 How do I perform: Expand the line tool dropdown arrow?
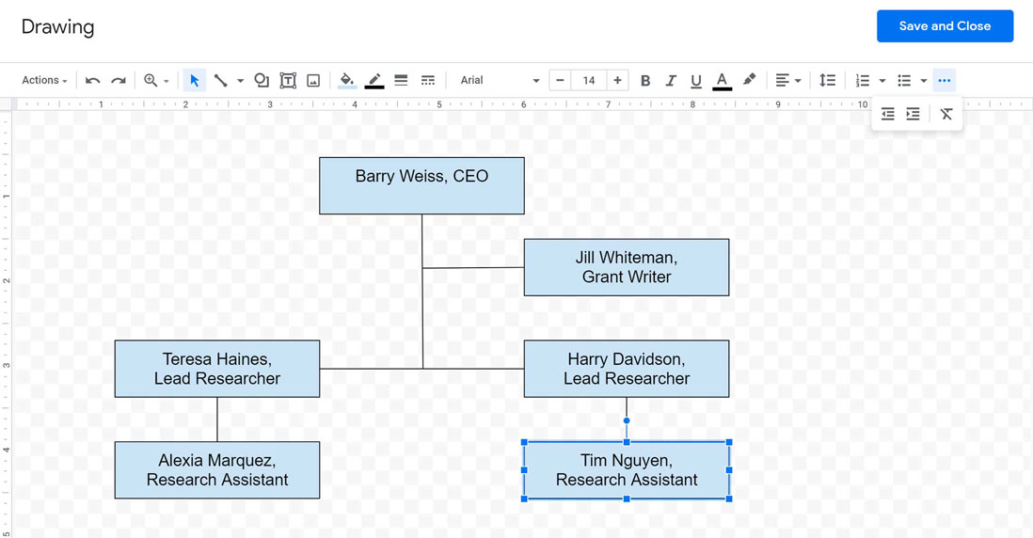(240, 82)
